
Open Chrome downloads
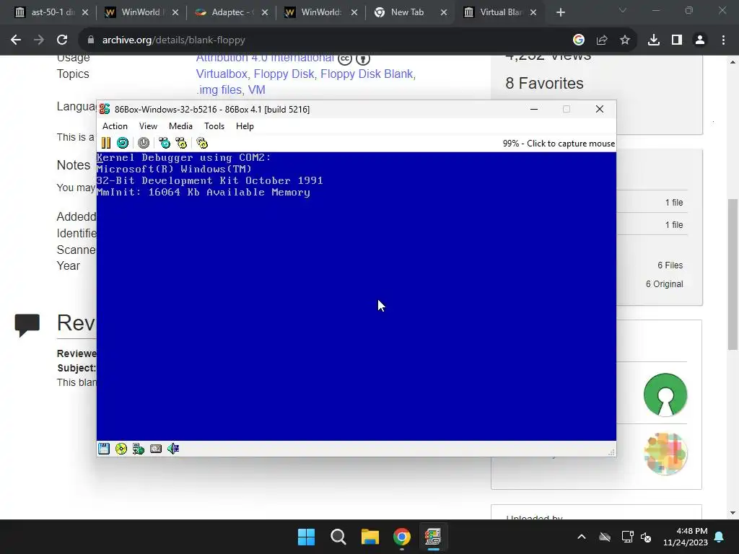click(x=654, y=40)
